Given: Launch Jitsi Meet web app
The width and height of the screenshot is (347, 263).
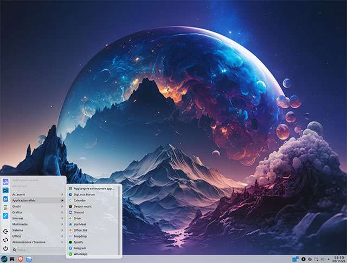Looking at the screenshot, I should [93, 224].
